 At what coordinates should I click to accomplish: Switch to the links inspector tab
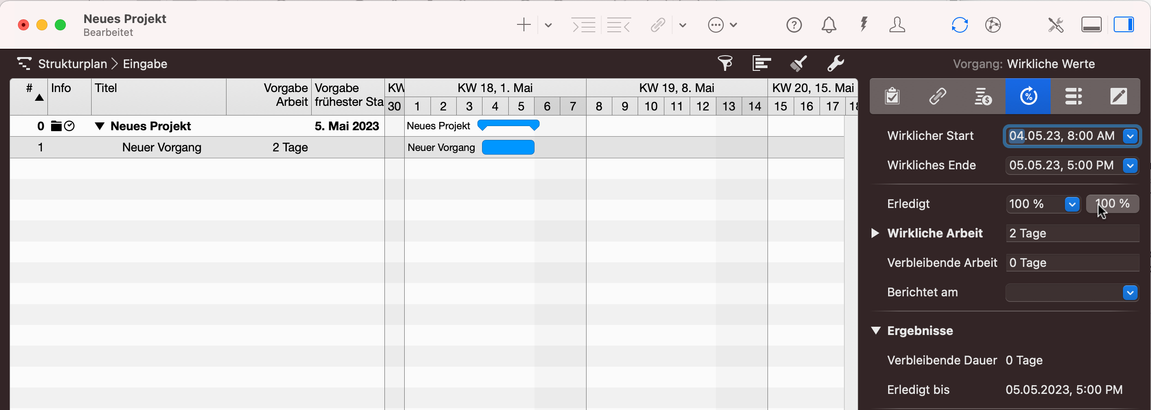tap(937, 97)
